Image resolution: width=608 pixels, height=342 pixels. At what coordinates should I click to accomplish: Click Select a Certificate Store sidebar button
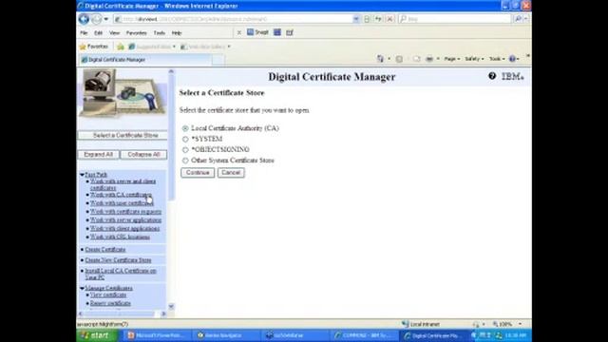[123, 135]
